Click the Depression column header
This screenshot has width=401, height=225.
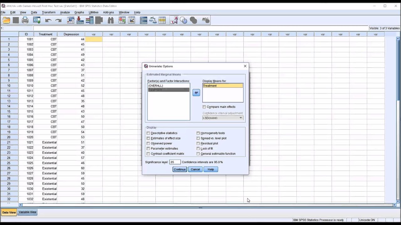tap(71, 34)
